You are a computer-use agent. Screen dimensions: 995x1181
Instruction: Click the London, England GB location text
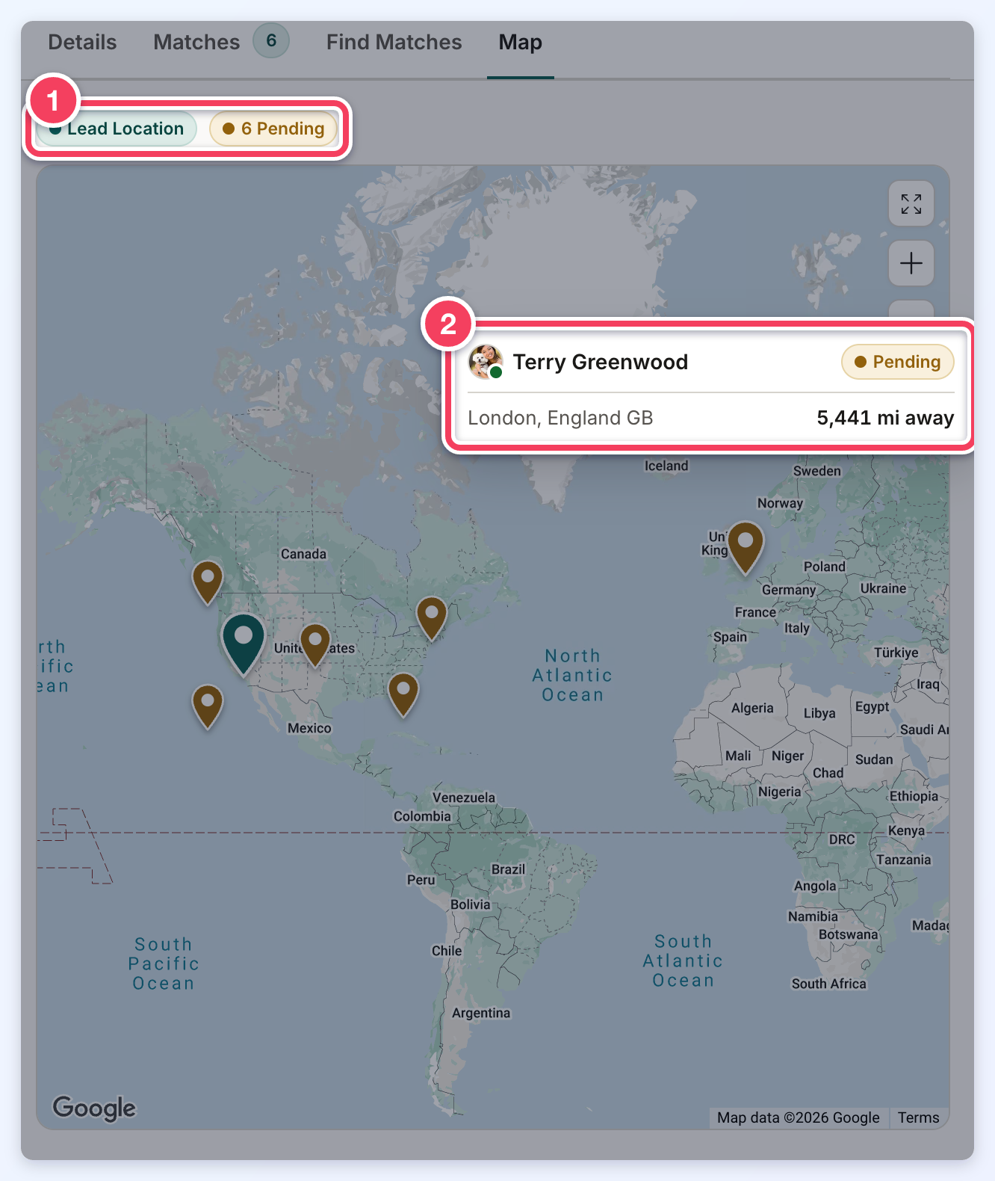point(560,418)
